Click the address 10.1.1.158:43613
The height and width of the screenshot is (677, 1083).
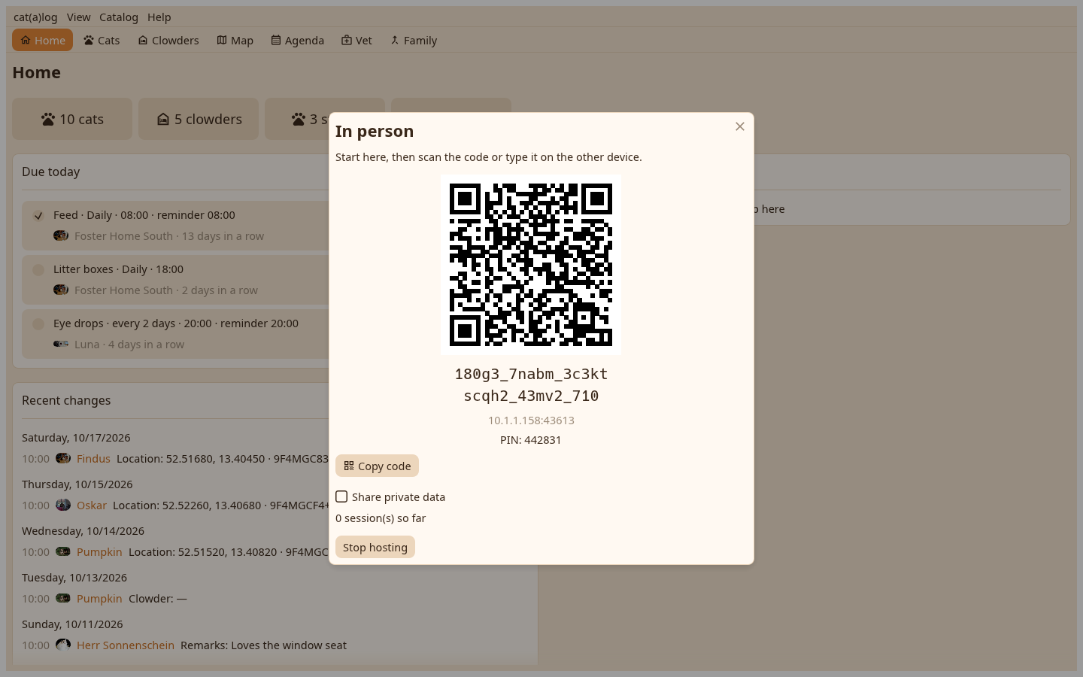[x=531, y=420]
